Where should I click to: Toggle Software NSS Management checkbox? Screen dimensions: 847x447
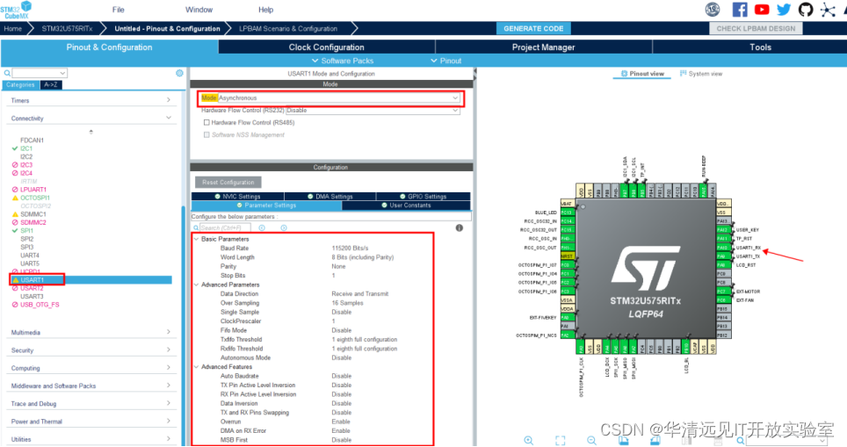[x=206, y=135]
